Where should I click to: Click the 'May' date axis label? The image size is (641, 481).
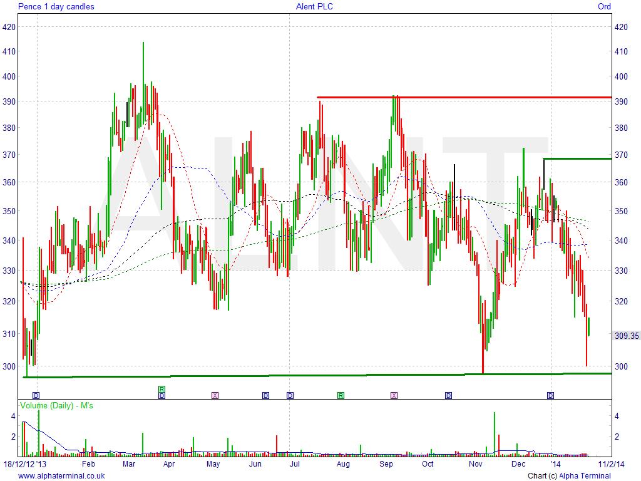(213, 464)
